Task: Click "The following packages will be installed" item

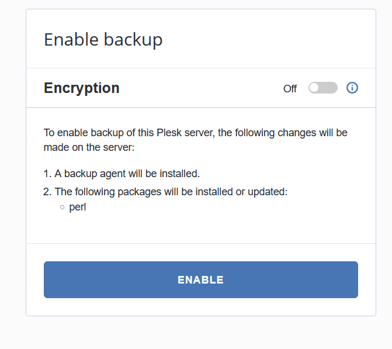Action: (x=171, y=191)
